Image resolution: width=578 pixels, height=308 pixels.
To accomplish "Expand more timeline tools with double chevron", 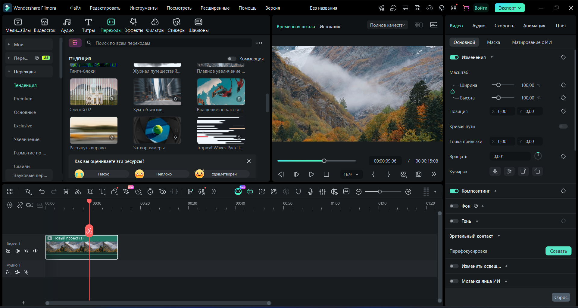I will (x=214, y=192).
